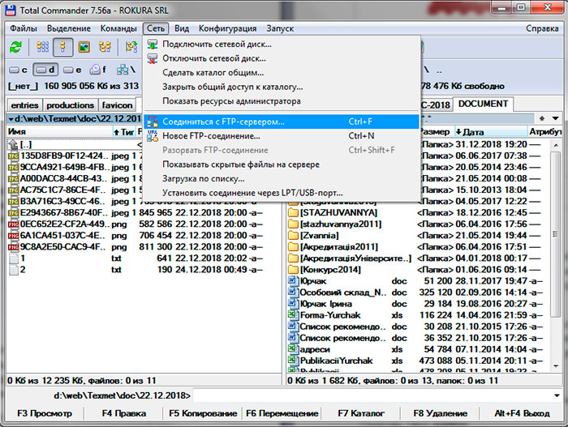
Task: Click the thumbnail picture view toolbar icon
Action: [x=84, y=47]
